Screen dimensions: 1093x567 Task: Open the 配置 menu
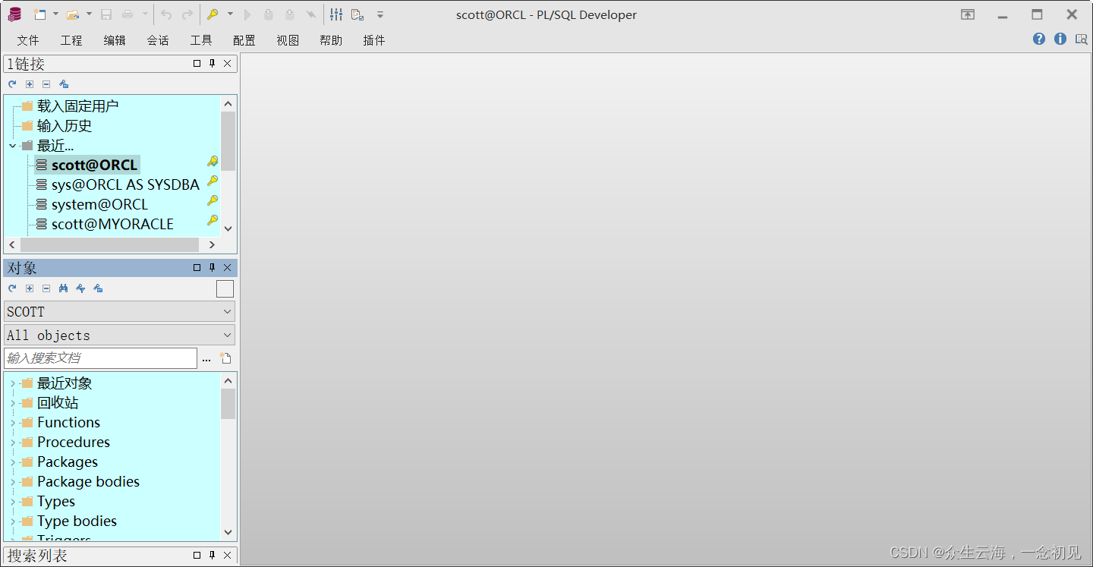(244, 40)
